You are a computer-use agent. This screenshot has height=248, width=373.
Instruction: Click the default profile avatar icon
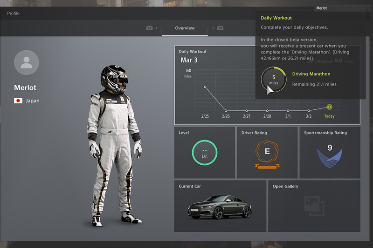click(x=27, y=62)
